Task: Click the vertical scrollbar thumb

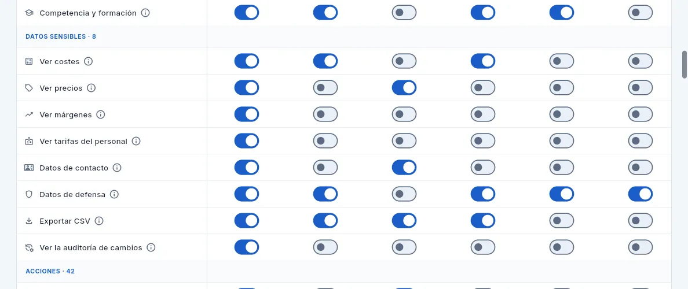Action: click(685, 64)
